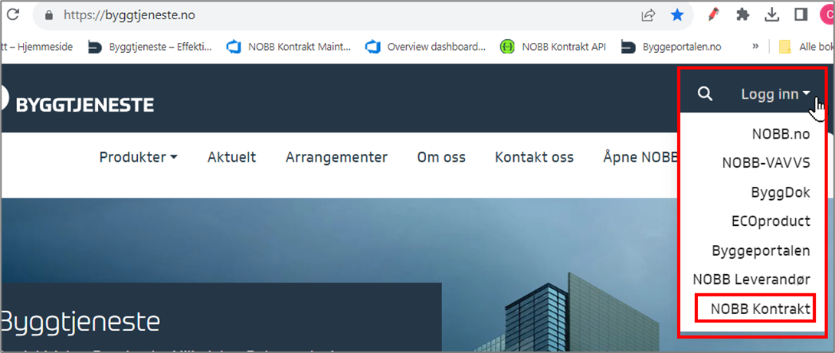Click the bookmark star icon
This screenshot has height=353, width=835.
[x=678, y=15]
